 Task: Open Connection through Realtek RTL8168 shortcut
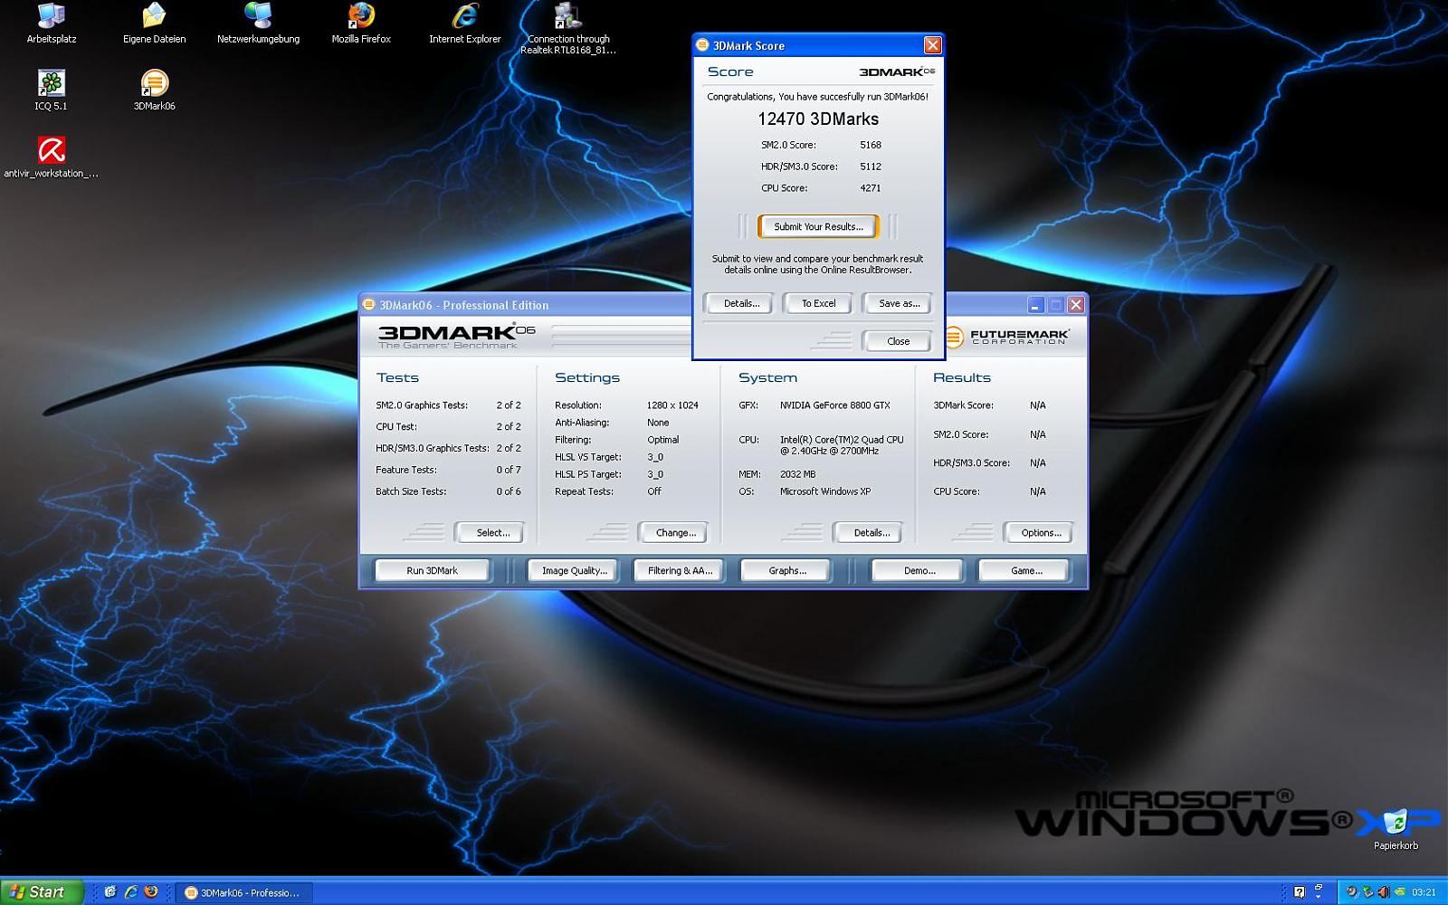[x=568, y=29]
